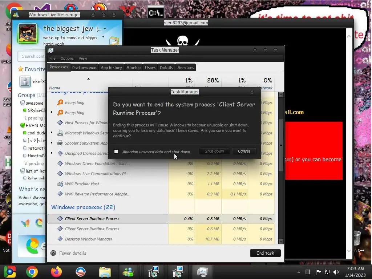Viewport: 372px width, 279px height.
Task: Switch to the Performance tab
Action: coord(84,67)
